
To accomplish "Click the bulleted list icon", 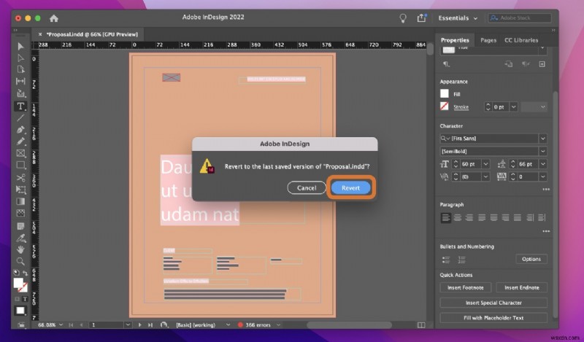I will coord(446,260).
